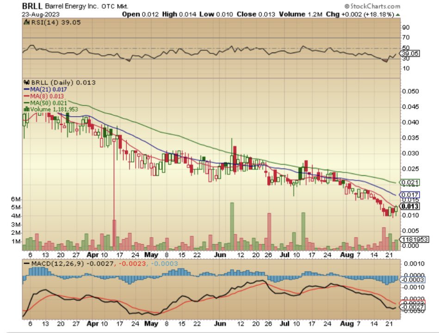Click the Apr label on the price chart date axis
The width and height of the screenshot is (439, 333).
93,255
